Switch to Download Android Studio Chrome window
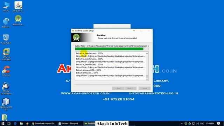The width and height of the screenshot is (224, 126). [44, 124]
